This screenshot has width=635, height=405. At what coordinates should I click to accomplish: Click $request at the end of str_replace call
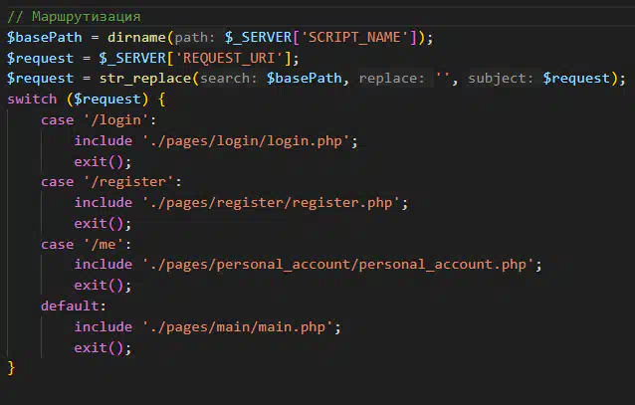point(576,79)
